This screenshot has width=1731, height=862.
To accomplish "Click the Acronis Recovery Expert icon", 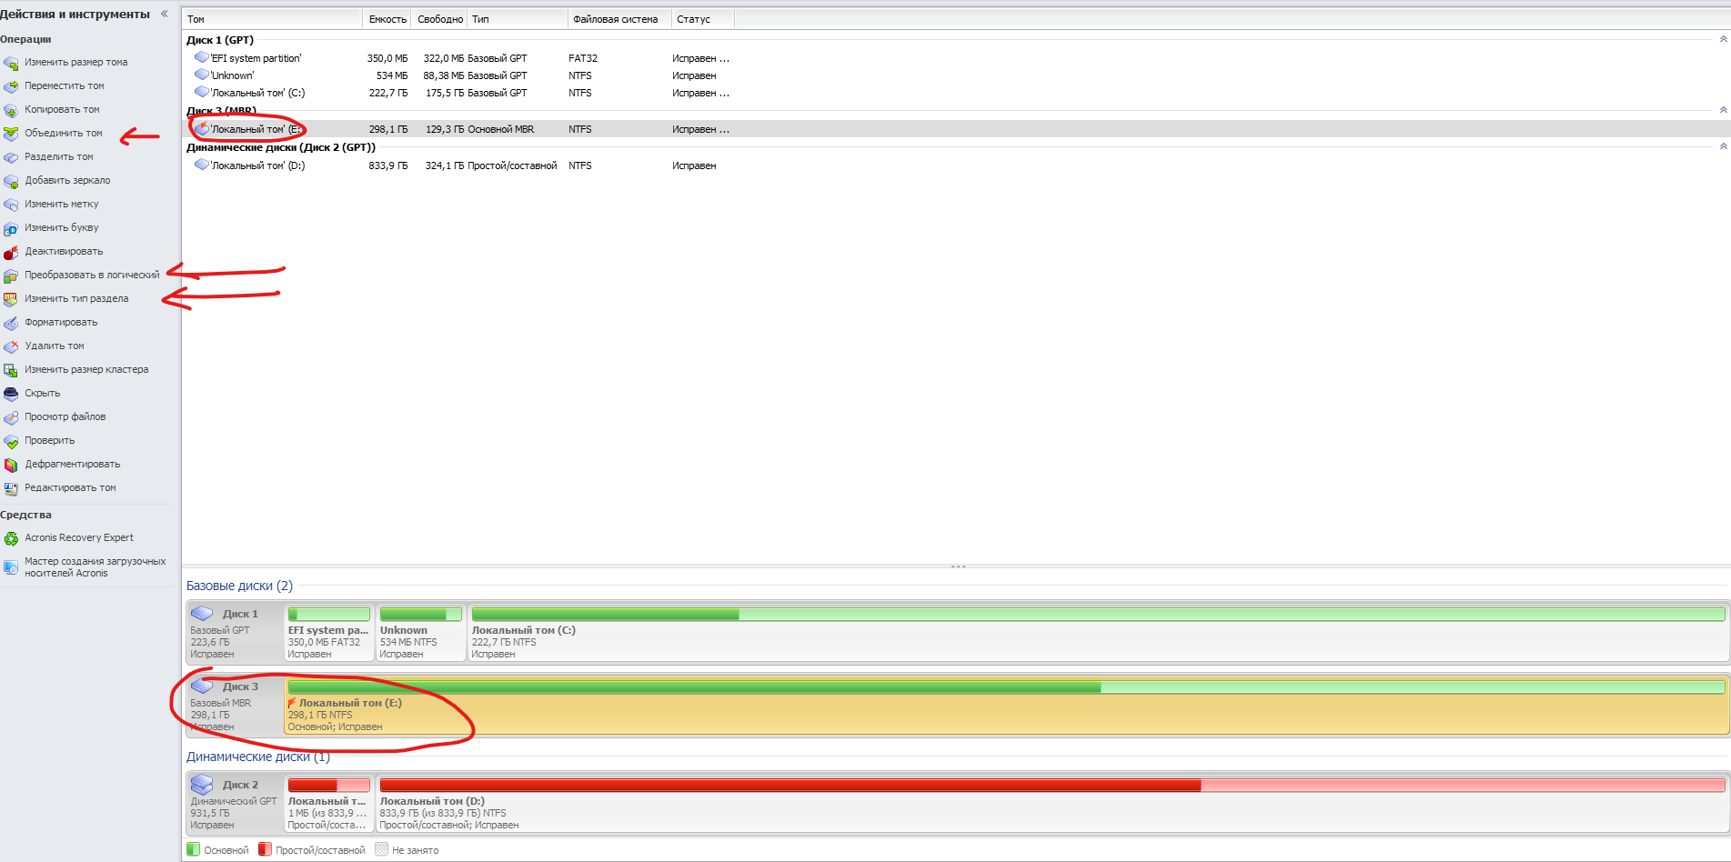I will pyautogui.click(x=11, y=538).
